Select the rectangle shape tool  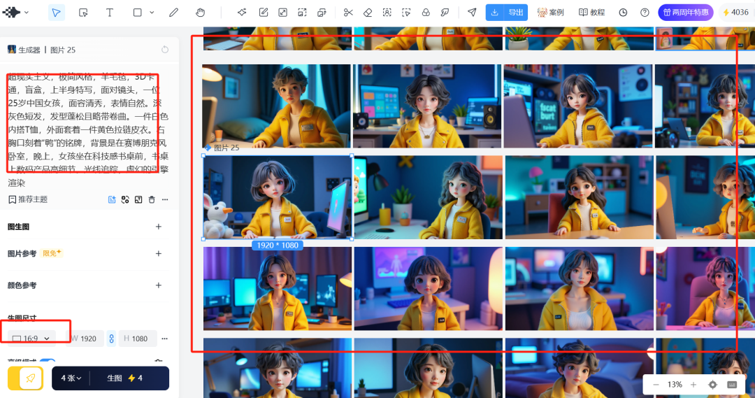pos(137,13)
